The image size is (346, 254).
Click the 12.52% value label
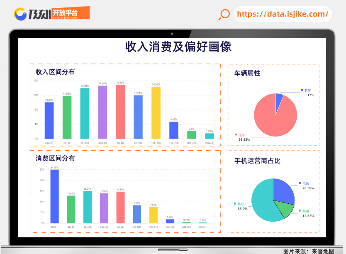pyautogui.click(x=309, y=216)
